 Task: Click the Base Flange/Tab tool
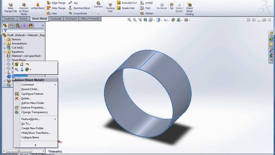(x=10, y=8)
